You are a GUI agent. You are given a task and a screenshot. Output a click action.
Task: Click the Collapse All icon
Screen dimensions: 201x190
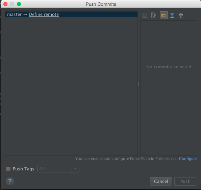[x=181, y=15]
